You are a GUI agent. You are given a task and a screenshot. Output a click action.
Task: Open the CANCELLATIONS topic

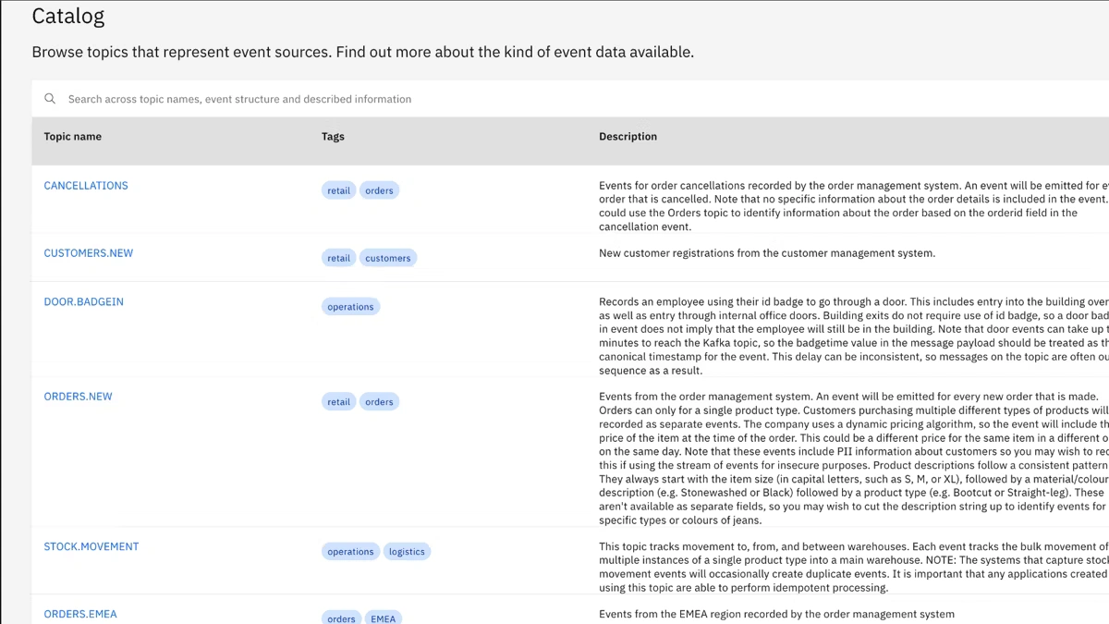point(86,186)
